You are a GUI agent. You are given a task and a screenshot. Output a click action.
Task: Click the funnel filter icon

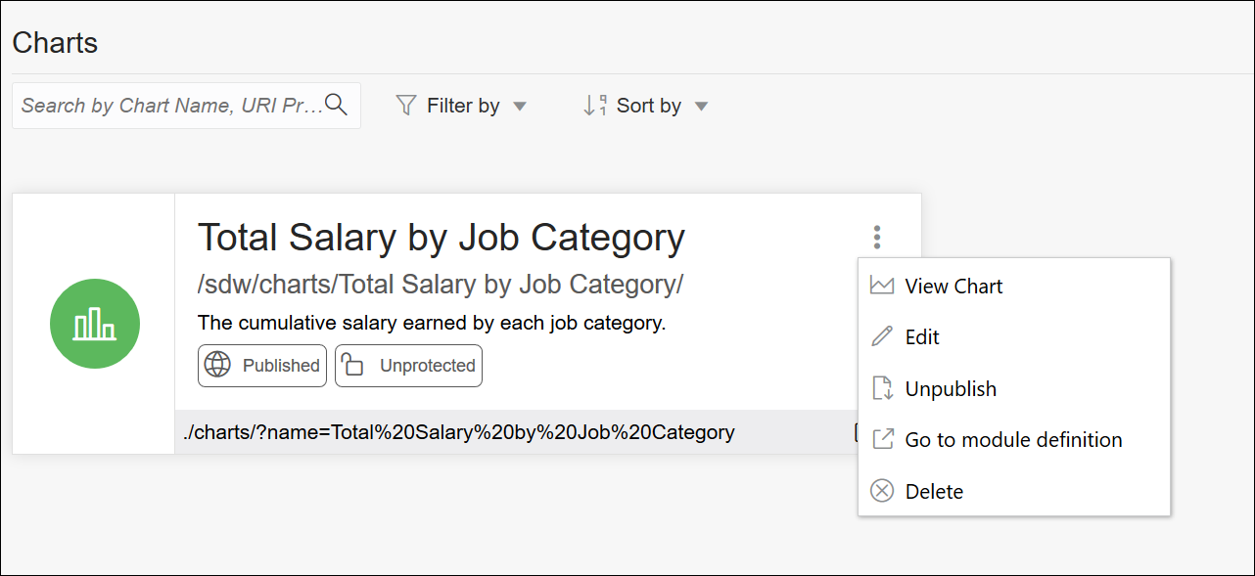pos(406,106)
